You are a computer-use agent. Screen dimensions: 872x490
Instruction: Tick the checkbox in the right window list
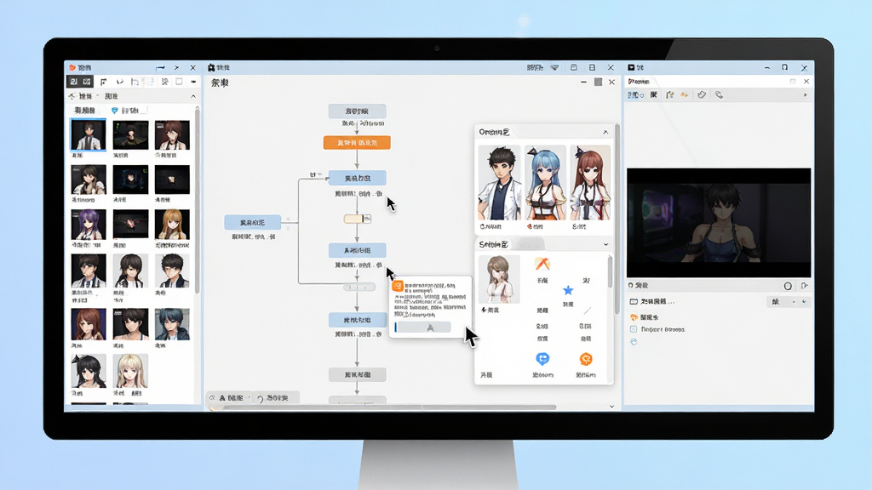pos(634,329)
